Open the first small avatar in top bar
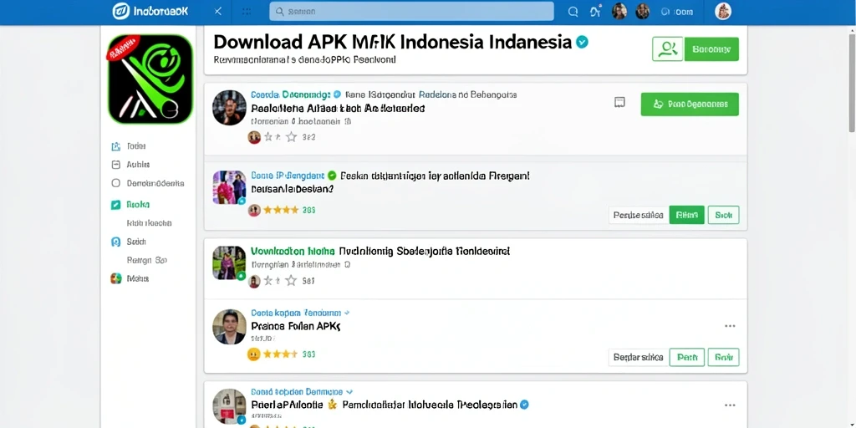856x428 pixels. point(619,11)
